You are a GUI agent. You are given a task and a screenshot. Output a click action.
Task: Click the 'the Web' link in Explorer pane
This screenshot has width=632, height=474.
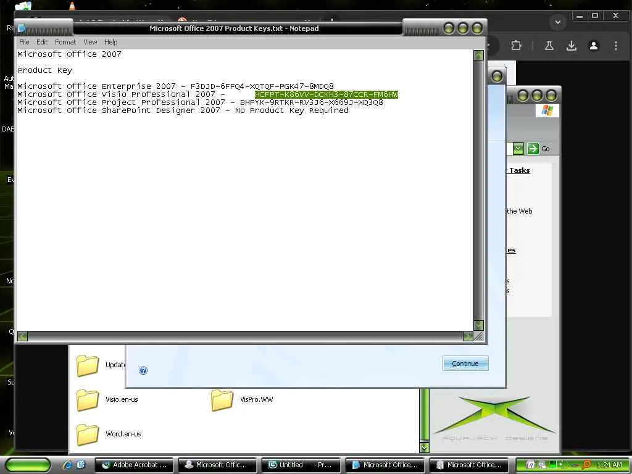coord(519,211)
